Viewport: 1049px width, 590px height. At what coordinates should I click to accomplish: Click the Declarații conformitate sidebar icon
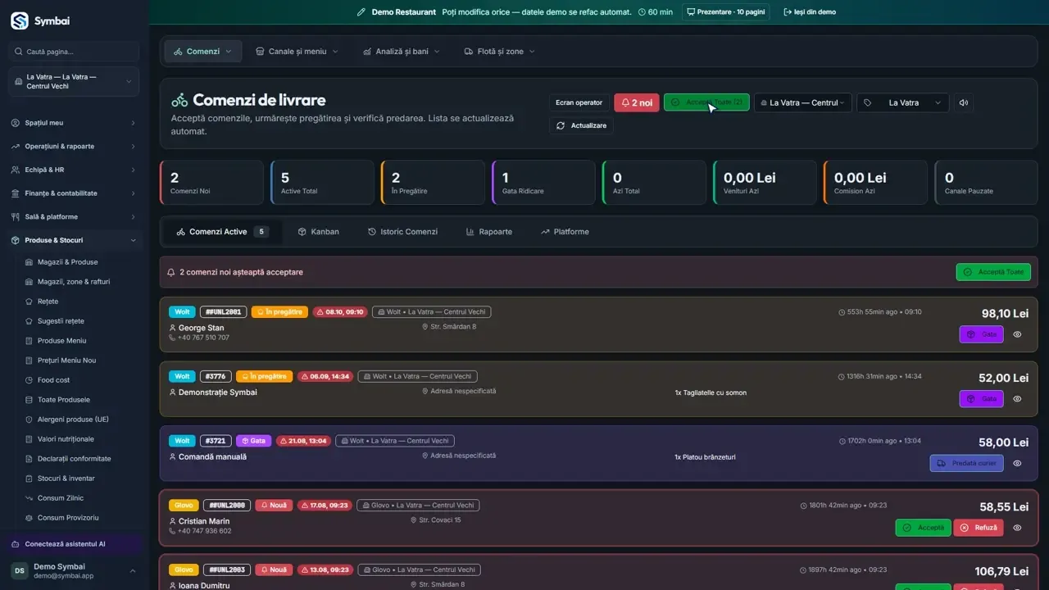click(30, 459)
